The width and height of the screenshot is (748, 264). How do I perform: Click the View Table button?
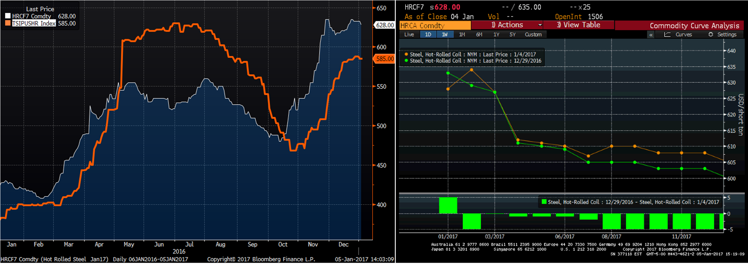579,25
